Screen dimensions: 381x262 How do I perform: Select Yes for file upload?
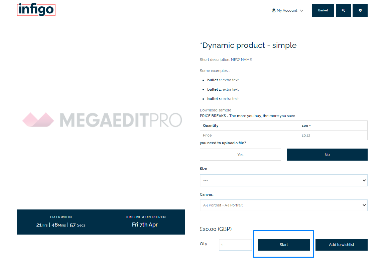coord(240,155)
